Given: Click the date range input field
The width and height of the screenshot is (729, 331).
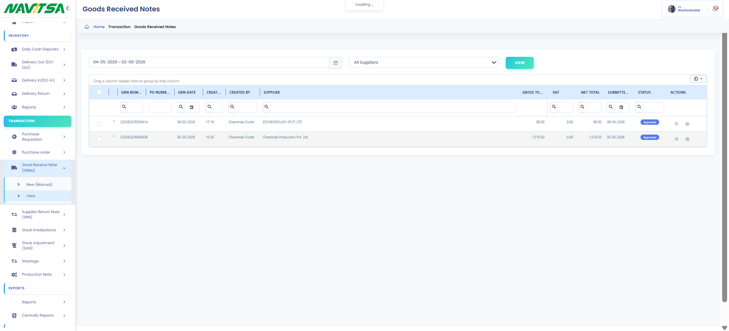Looking at the screenshot, I should (209, 63).
